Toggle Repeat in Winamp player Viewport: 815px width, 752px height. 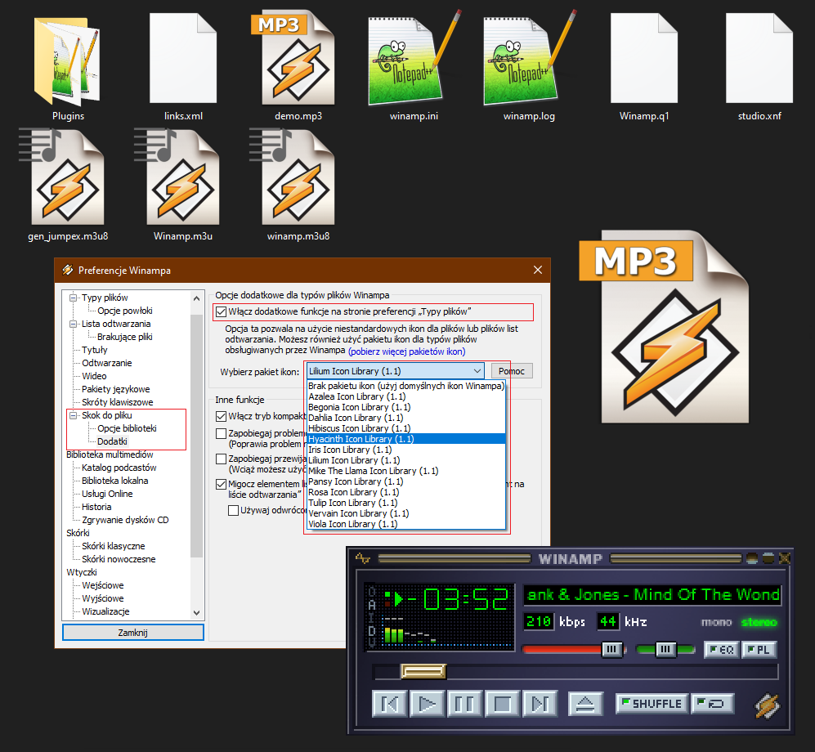coord(712,704)
